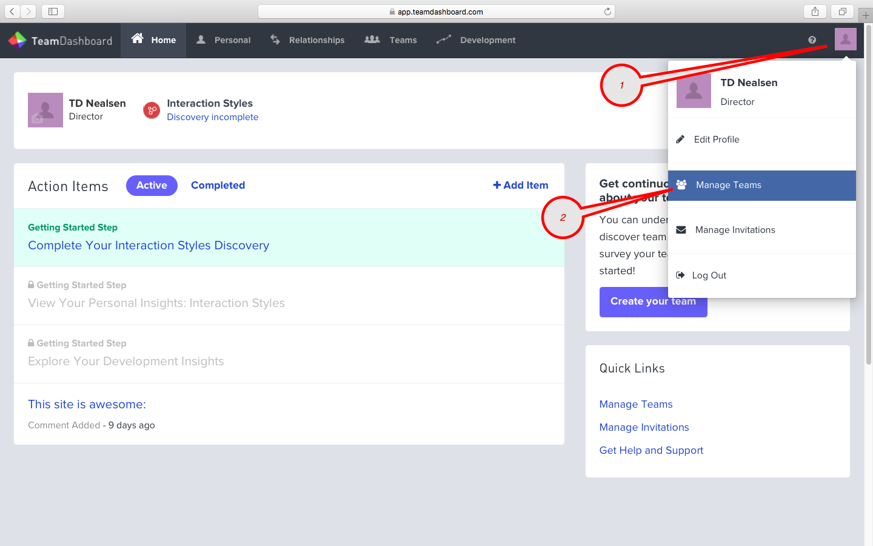The image size is (873, 546).
Task: Open Manage Invitations quick link
Action: pyautogui.click(x=644, y=427)
